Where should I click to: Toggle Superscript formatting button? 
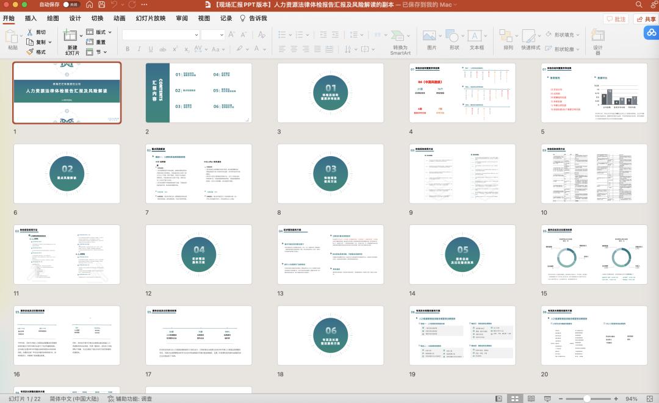(175, 49)
